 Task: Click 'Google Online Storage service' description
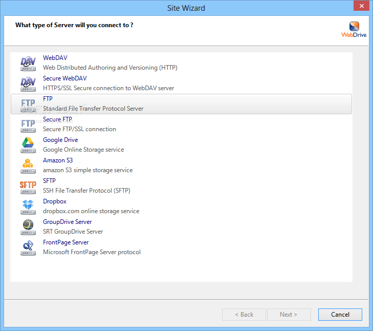point(83,150)
